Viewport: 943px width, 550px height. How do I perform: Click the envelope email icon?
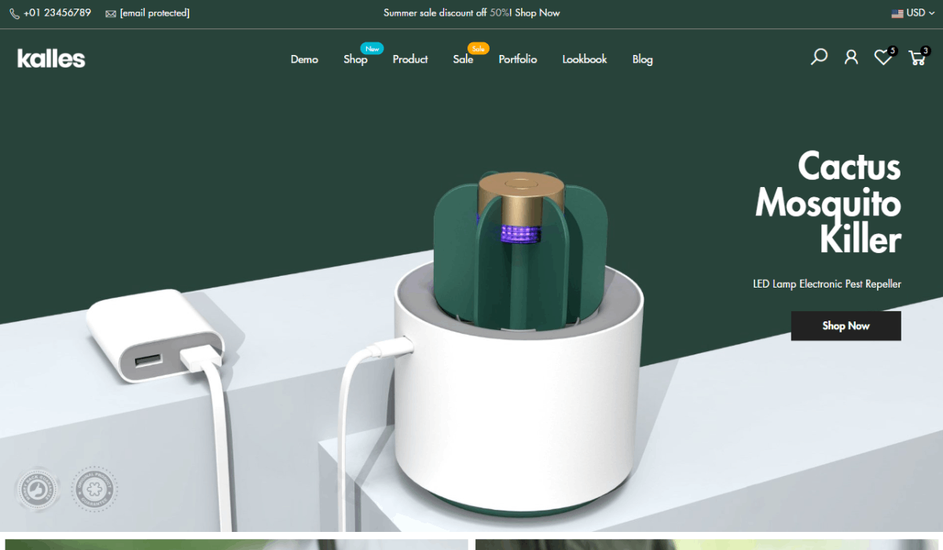click(111, 13)
